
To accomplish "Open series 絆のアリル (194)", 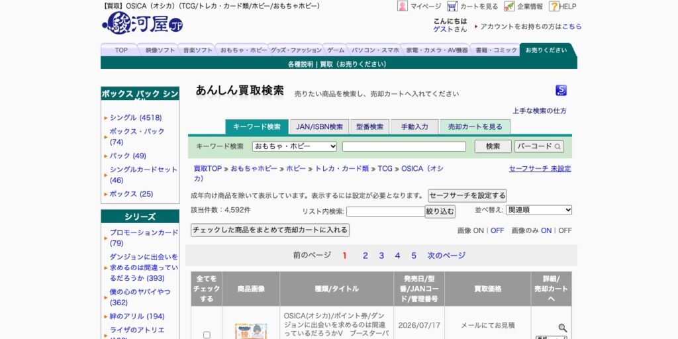I will (137, 316).
